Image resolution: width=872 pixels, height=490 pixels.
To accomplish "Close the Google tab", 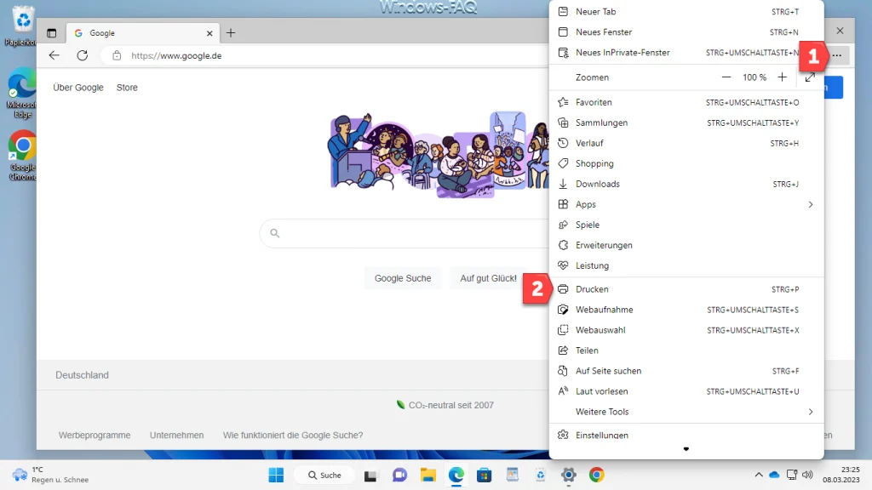I will 209,33.
